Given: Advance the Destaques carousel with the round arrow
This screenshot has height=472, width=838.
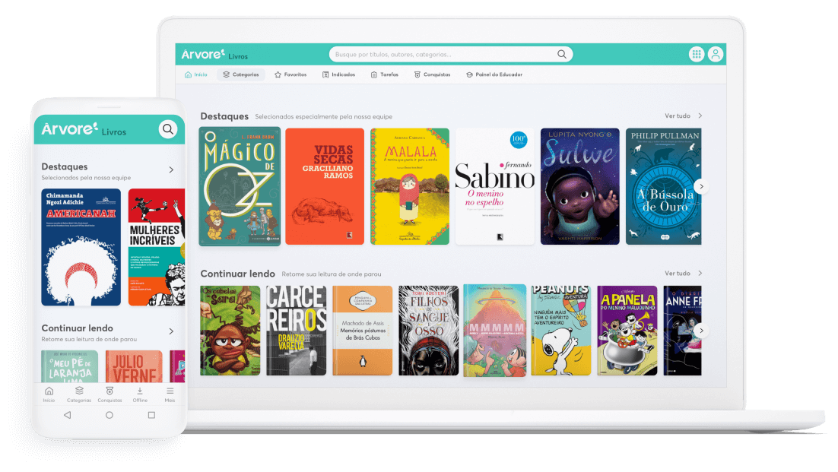Looking at the screenshot, I should pos(701,185).
